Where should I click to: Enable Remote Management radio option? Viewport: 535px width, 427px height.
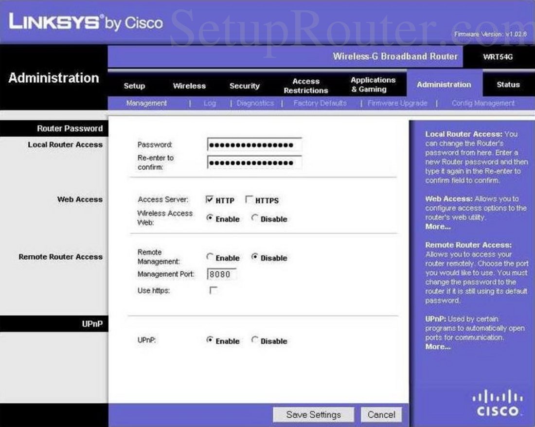pyautogui.click(x=210, y=257)
